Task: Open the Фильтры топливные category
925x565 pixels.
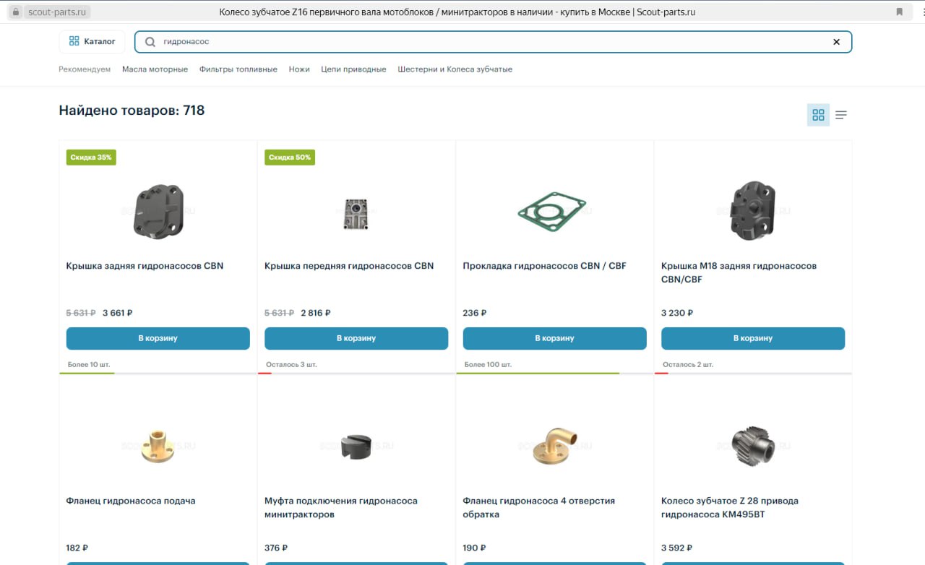Action: (x=238, y=69)
